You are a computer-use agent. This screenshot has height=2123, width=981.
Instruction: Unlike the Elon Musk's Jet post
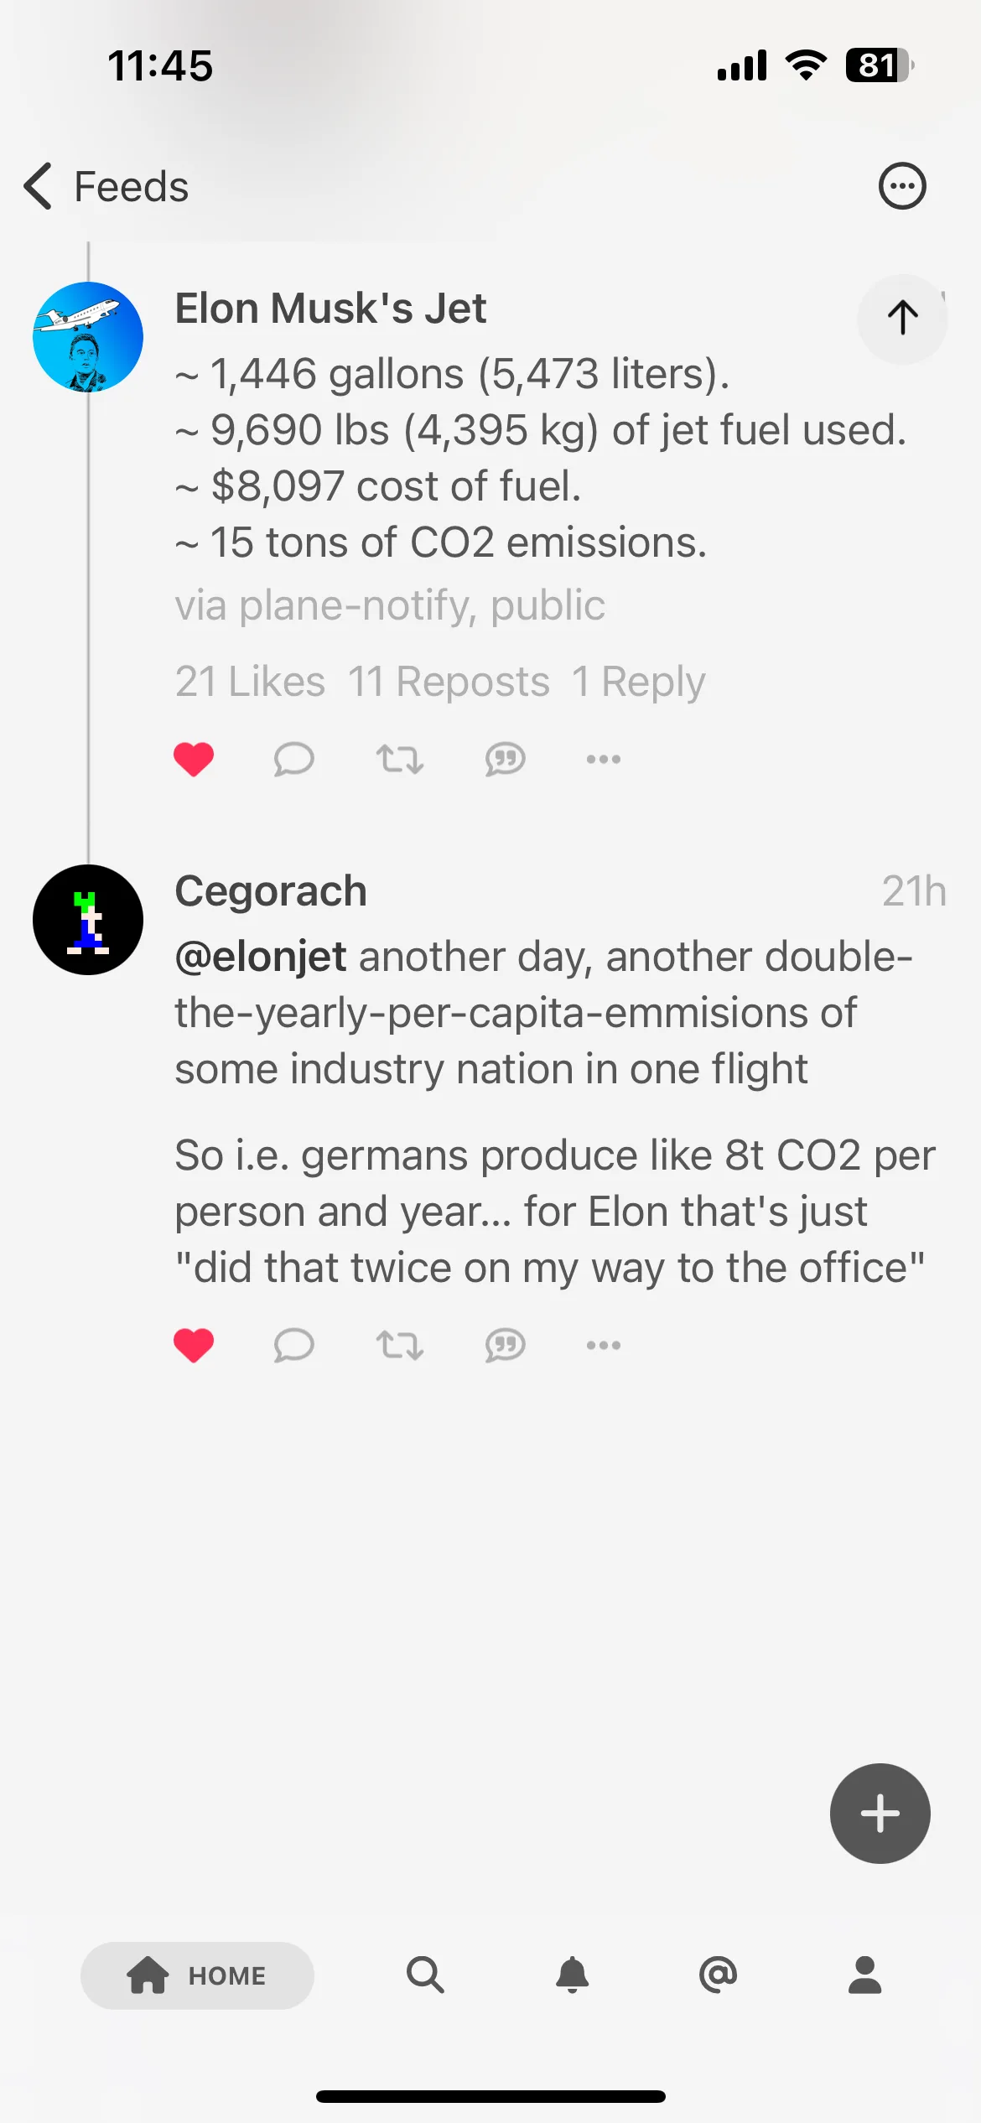(194, 760)
